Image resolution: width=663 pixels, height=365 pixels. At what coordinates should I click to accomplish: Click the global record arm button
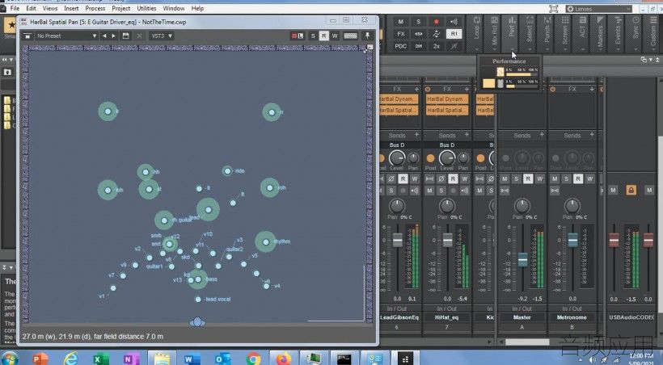click(x=437, y=22)
